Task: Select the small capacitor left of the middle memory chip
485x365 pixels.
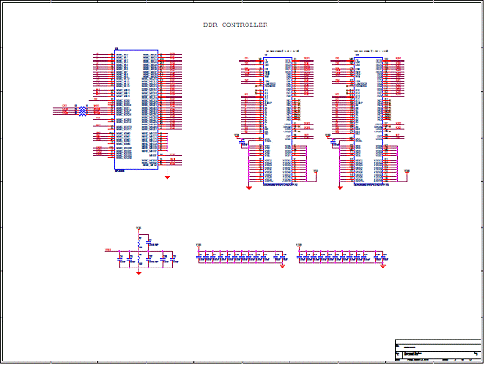Action: point(242,142)
